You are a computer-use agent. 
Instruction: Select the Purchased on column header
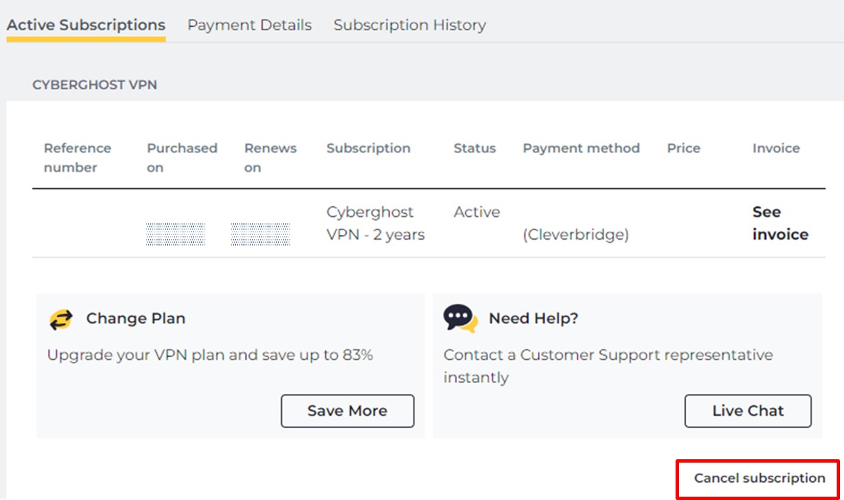pyautogui.click(x=182, y=158)
